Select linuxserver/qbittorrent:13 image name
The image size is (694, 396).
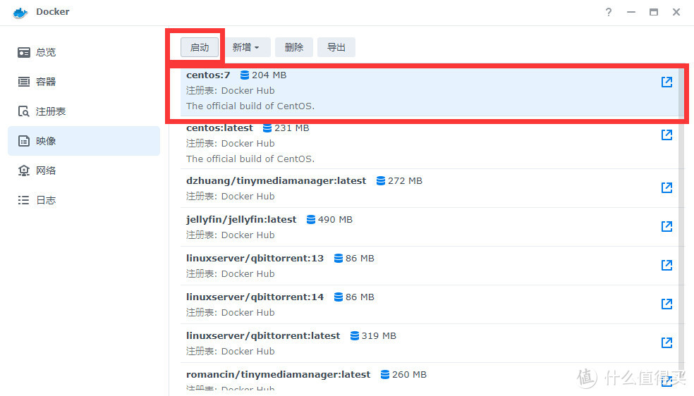255,258
